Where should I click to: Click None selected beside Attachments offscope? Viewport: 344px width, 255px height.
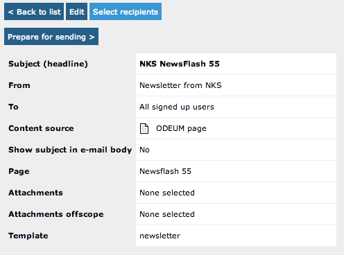(167, 214)
